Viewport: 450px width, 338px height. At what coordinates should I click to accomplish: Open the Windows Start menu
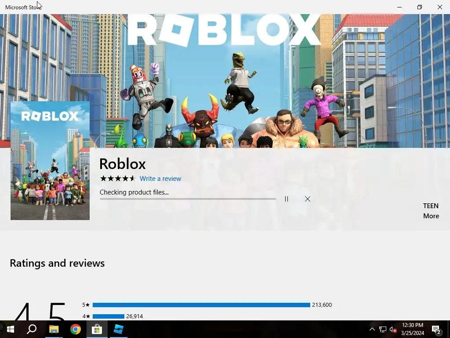point(11,329)
